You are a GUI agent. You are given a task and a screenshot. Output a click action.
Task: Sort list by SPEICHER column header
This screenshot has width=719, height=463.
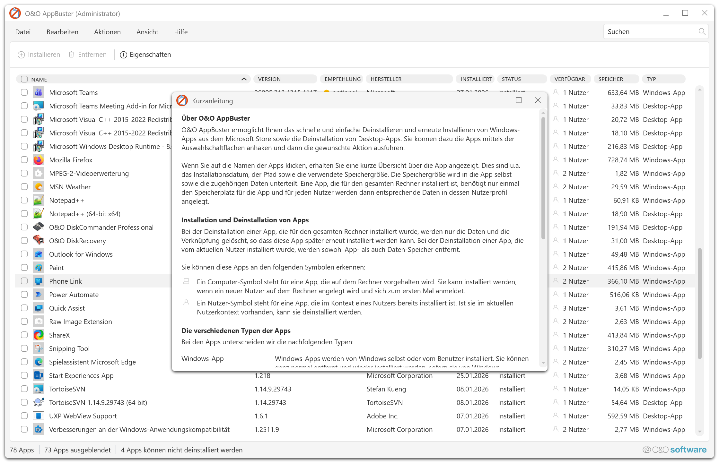[x=610, y=79]
